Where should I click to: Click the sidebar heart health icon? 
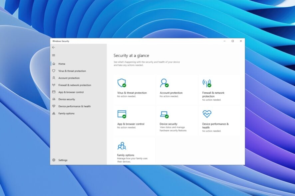pos(54,106)
